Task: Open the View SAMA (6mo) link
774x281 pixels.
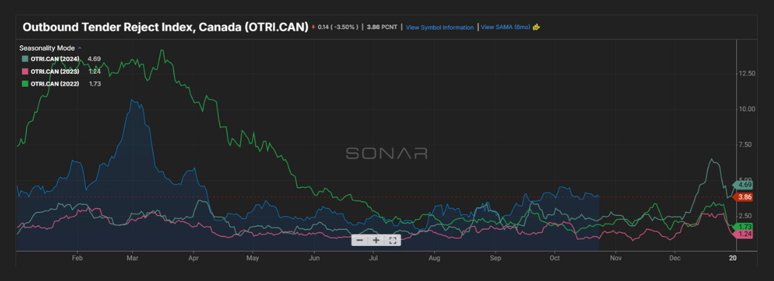Action: pos(505,28)
